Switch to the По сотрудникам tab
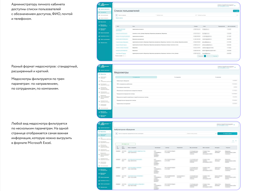The height and width of the screenshot is (191, 273). click(177, 77)
